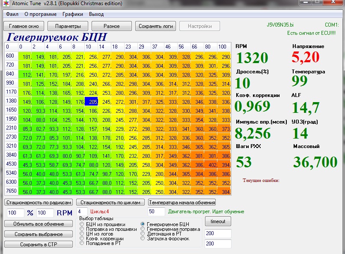Choose the Генерируемая поправка radio option

click(x=143, y=229)
